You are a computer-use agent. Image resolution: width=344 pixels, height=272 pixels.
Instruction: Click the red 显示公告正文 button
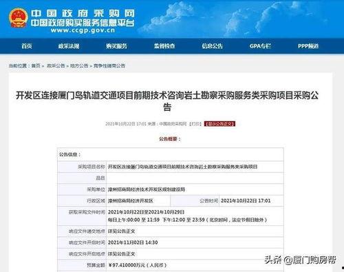(x=219, y=124)
